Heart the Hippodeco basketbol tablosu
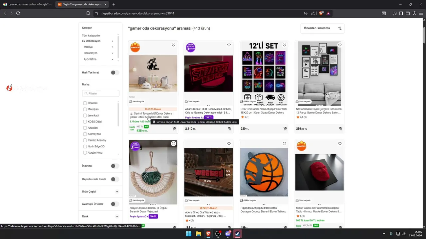426x239 pixels. click(284, 144)
